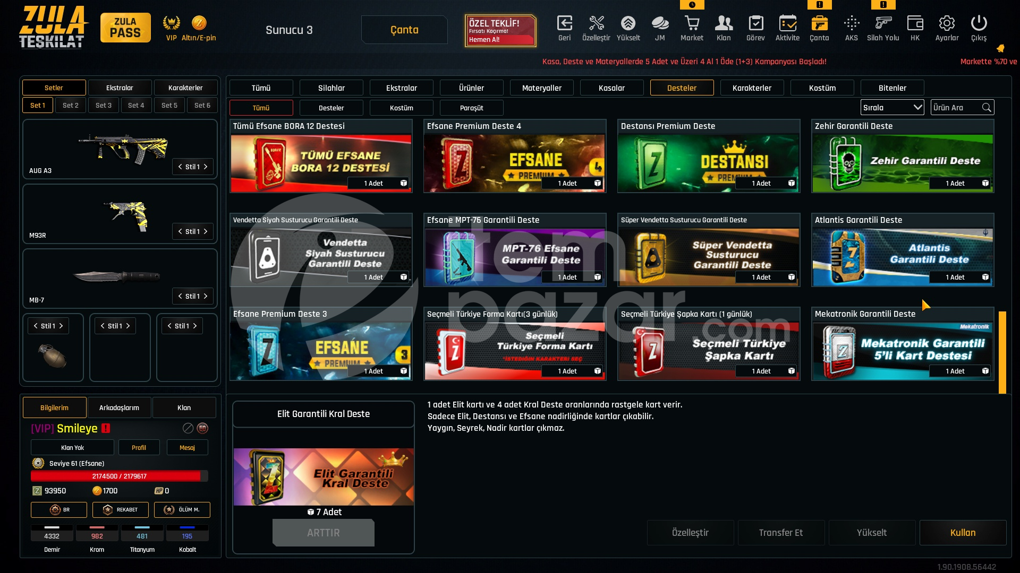Open the Yükselt upgrade icon
Viewport: 1020px width, 573px height.
point(628,23)
